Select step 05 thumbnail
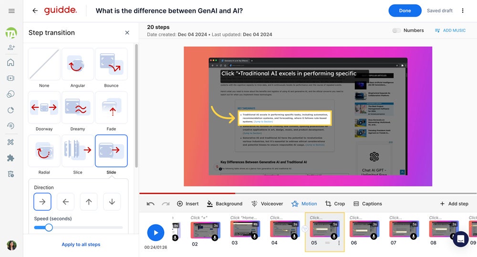Screen dimensions: 477x257 point(324,230)
